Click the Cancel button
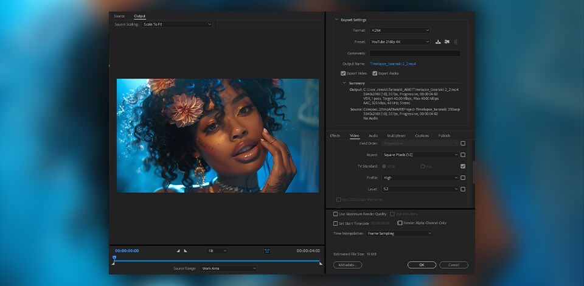 pyautogui.click(x=454, y=265)
